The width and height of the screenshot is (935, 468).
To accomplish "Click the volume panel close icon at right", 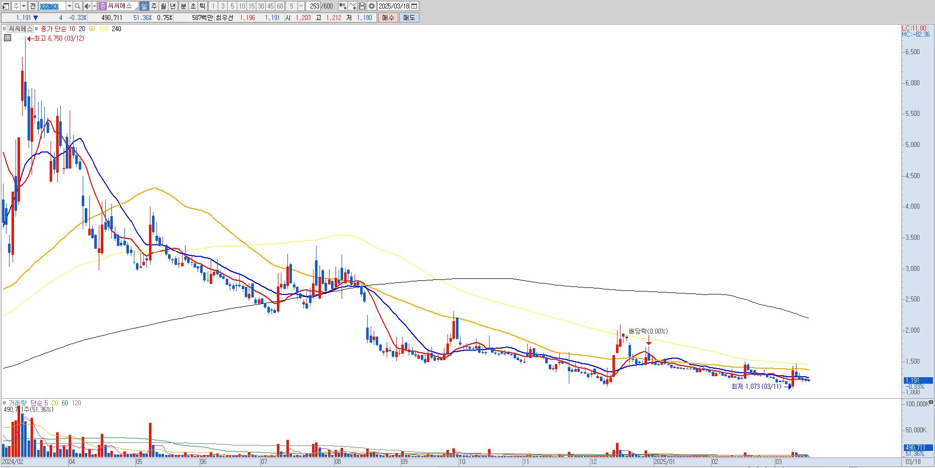I will tap(931, 402).
